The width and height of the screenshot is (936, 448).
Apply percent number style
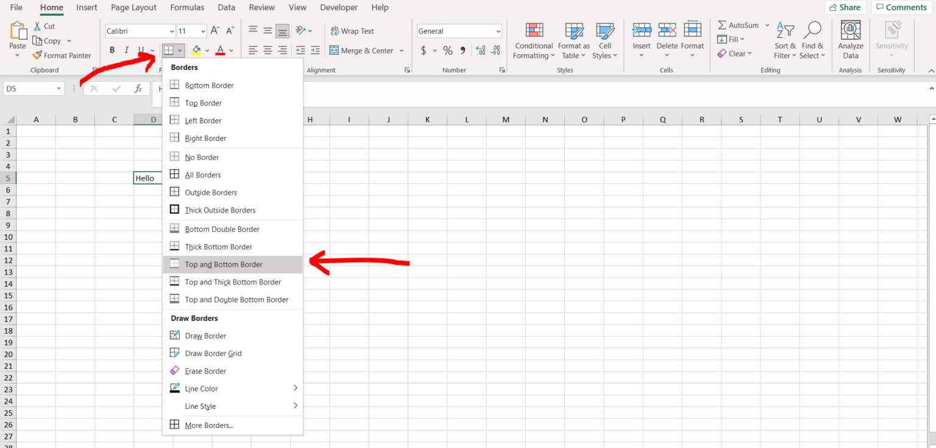tap(447, 51)
